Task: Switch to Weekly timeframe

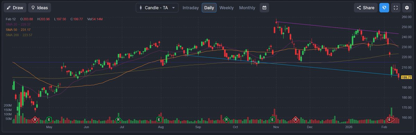Action: (226, 8)
